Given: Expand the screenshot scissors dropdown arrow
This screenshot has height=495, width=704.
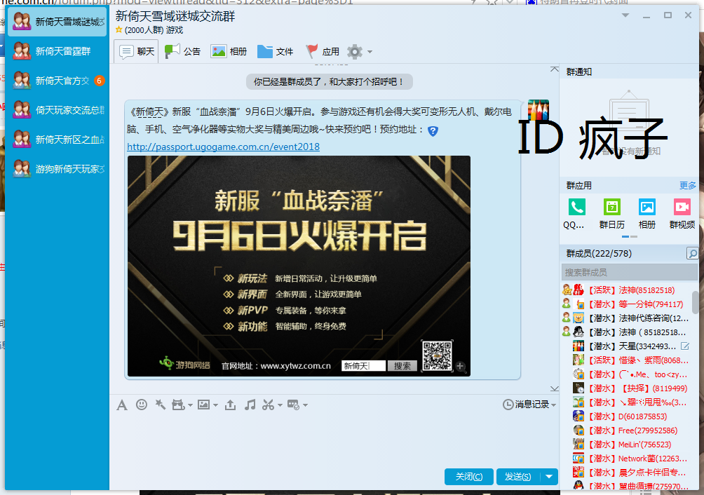Looking at the screenshot, I should [x=280, y=405].
